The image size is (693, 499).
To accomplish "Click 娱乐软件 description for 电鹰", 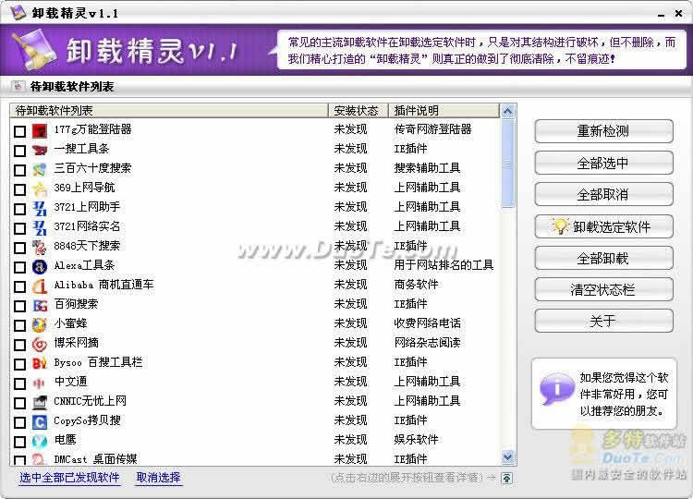I will coord(416,440).
